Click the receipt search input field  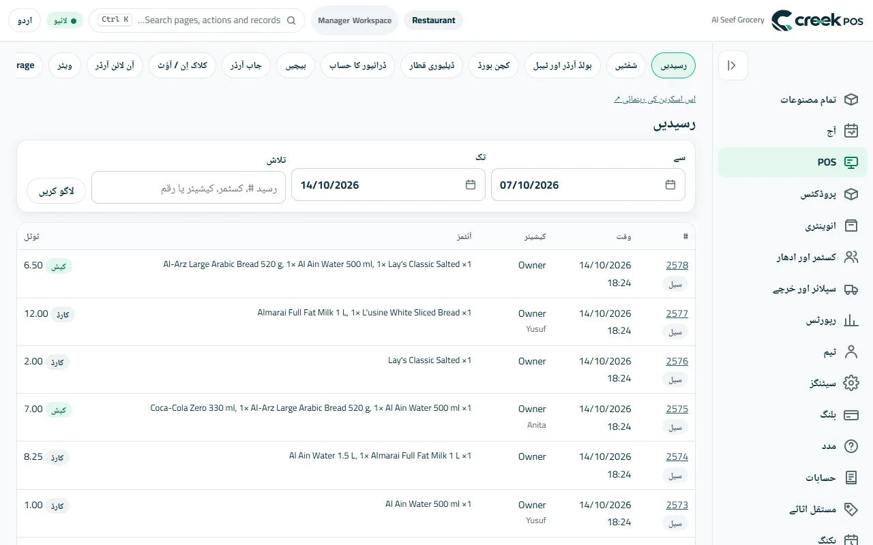point(189,187)
